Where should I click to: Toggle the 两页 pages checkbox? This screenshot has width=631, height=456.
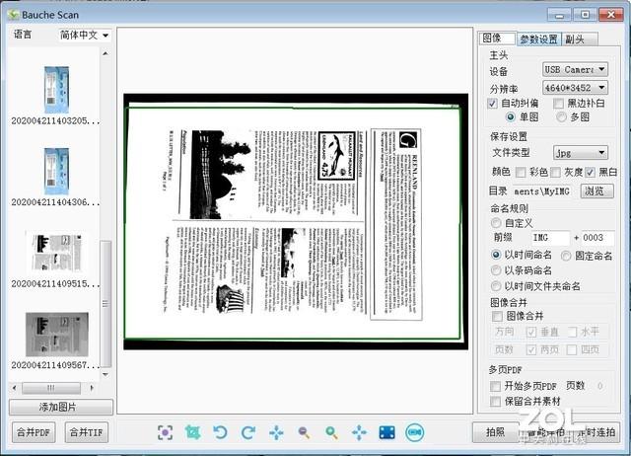[531, 349]
